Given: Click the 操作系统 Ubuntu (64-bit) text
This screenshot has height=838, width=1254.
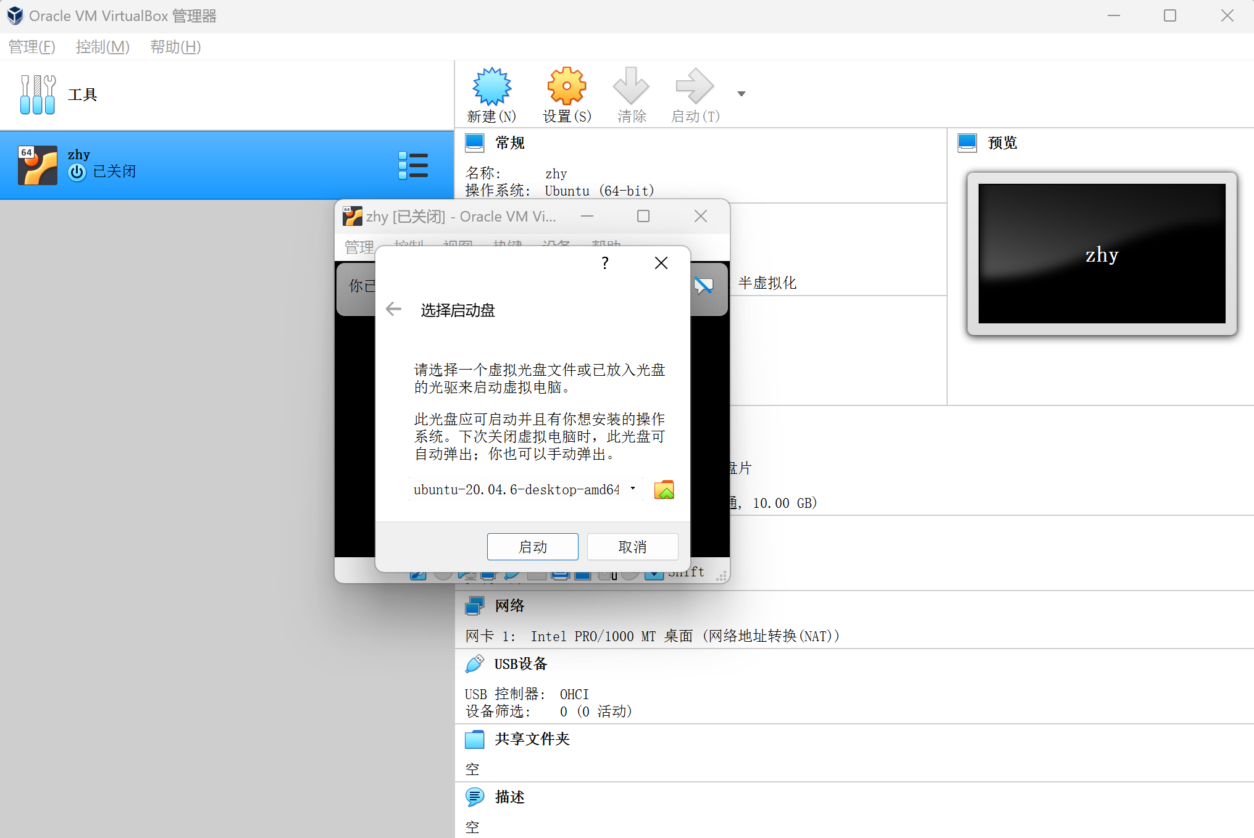Looking at the screenshot, I should pyautogui.click(x=559, y=191).
